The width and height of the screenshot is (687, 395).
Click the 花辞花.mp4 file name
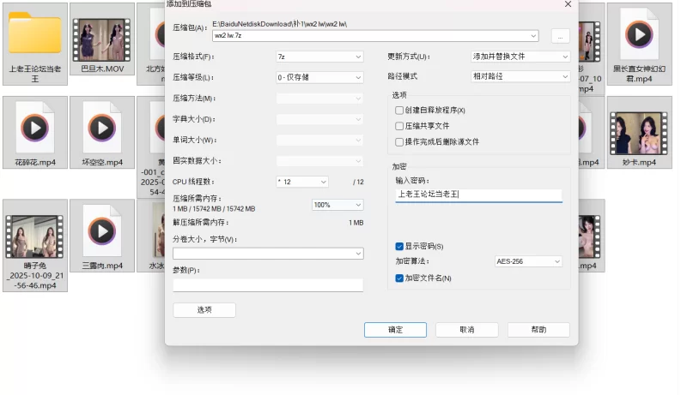(x=35, y=163)
